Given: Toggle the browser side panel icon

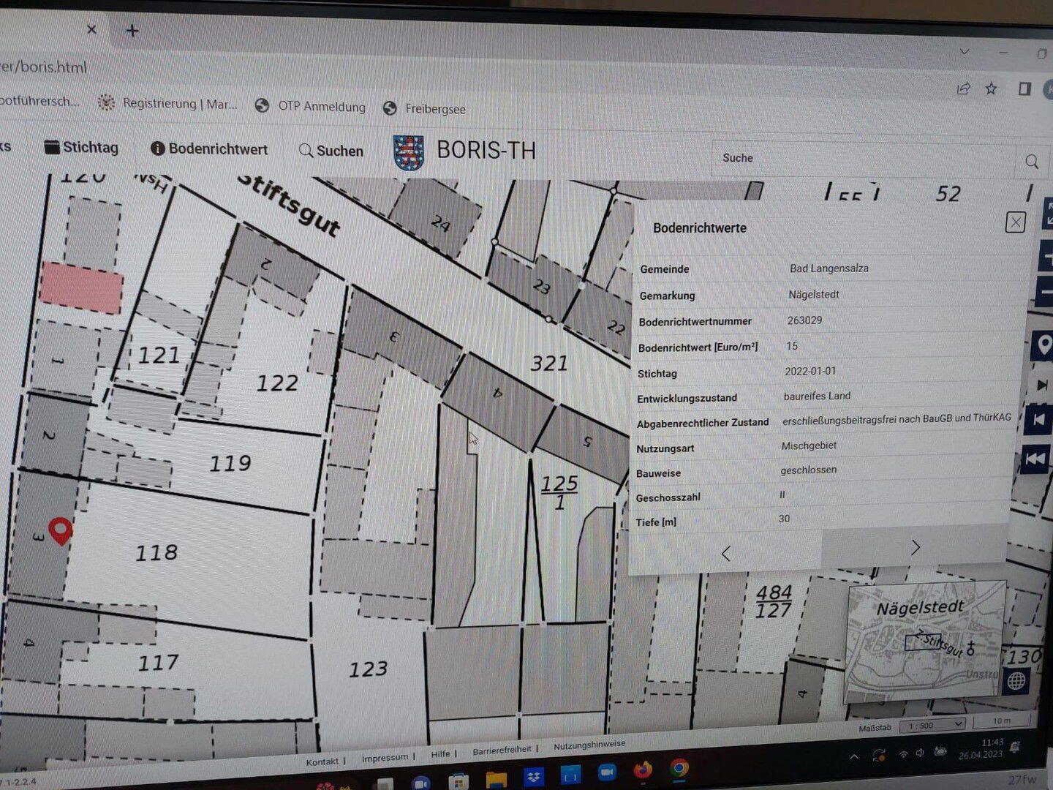Looking at the screenshot, I should [x=1024, y=89].
